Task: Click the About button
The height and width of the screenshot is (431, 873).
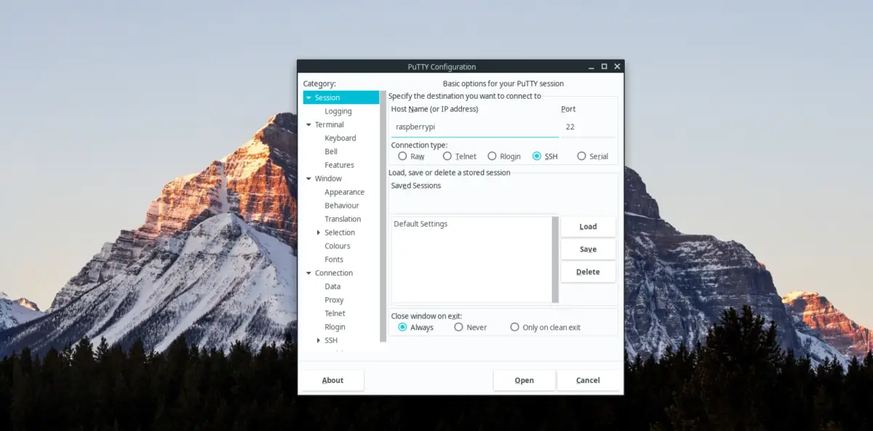Action: pyautogui.click(x=332, y=380)
